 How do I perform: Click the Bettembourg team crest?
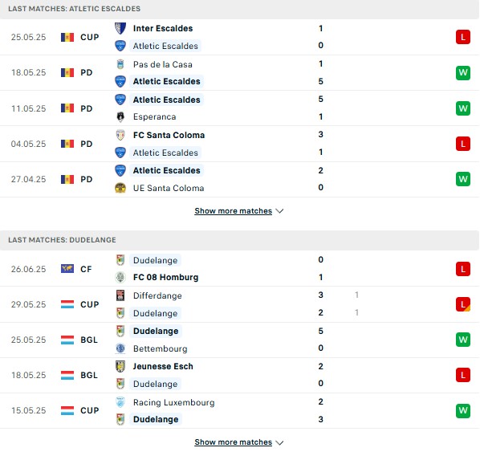pos(120,348)
